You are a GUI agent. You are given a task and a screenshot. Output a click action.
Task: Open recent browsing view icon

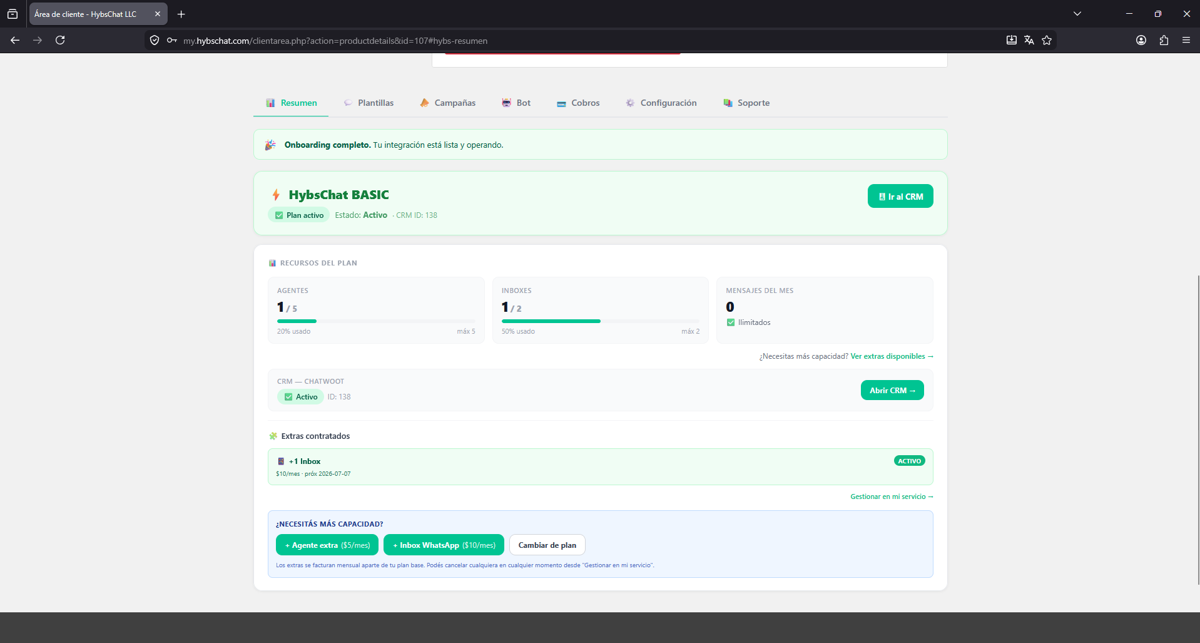tap(13, 14)
